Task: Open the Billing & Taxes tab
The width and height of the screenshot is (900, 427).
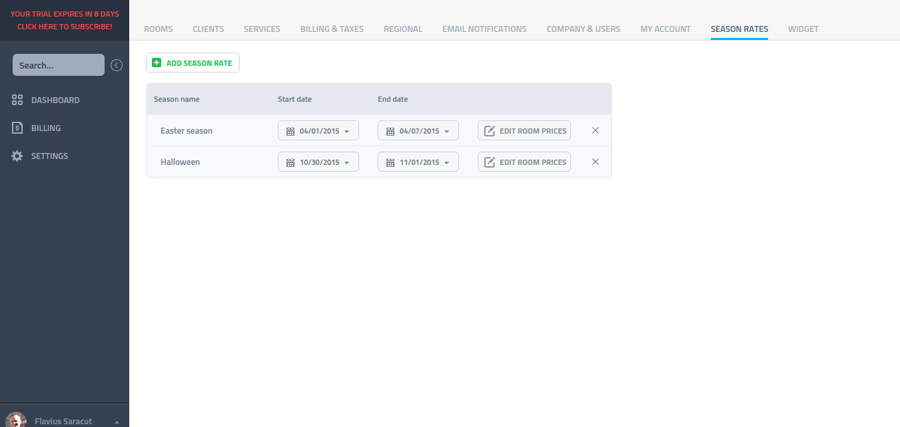Action: coord(332,29)
